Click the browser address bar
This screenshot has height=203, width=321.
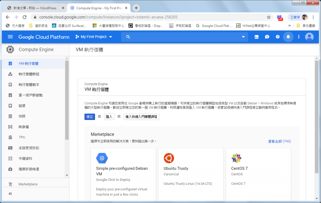(151, 17)
